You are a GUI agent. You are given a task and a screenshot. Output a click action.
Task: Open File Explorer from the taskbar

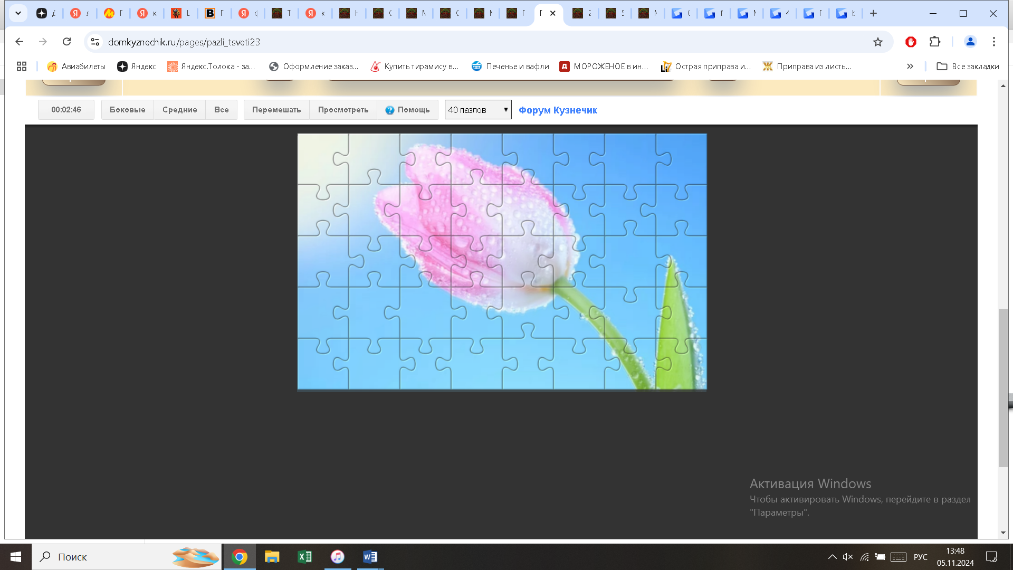[x=272, y=557]
